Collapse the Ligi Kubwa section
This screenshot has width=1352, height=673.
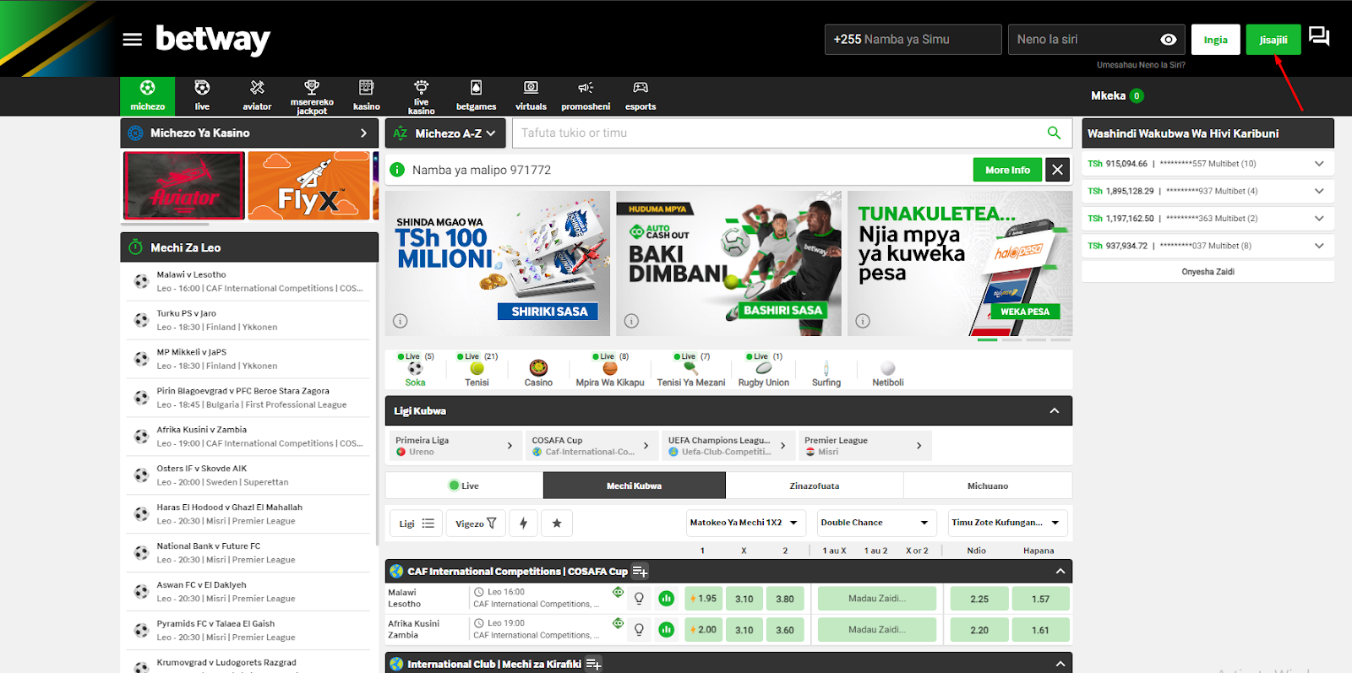click(x=1055, y=410)
